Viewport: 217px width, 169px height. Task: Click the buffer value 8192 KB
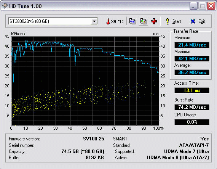95,157
